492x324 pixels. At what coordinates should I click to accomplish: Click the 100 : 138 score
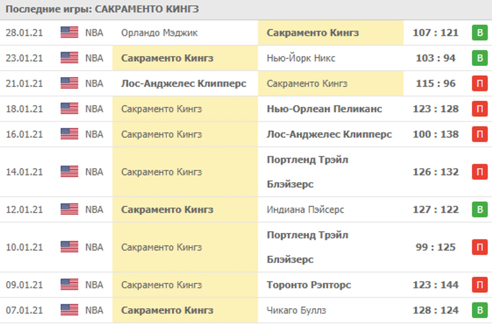click(x=435, y=134)
